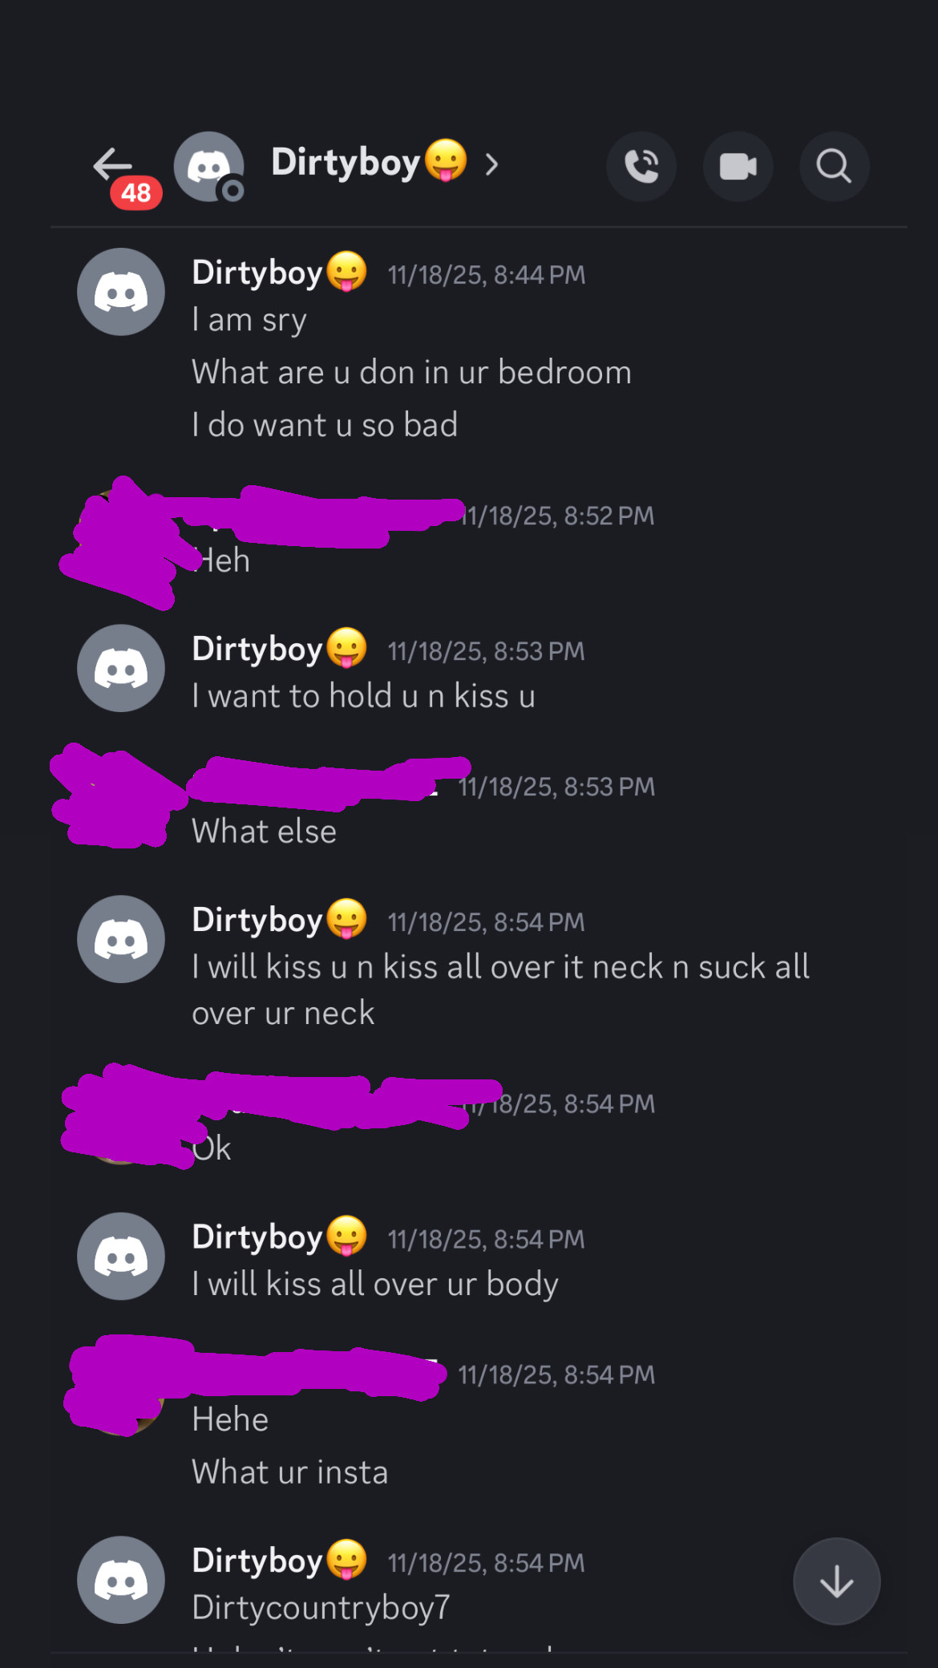Viewport: 938px width, 1668px height.
Task: Open the search magnifier icon
Action: [x=834, y=166]
